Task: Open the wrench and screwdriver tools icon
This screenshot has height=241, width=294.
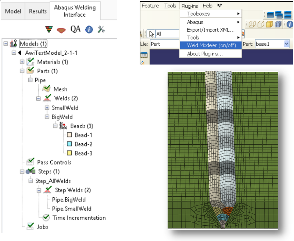Action: pyautogui.click(x=101, y=29)
